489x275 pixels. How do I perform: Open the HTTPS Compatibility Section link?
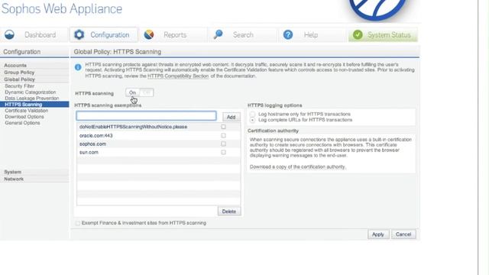(178, 76)
